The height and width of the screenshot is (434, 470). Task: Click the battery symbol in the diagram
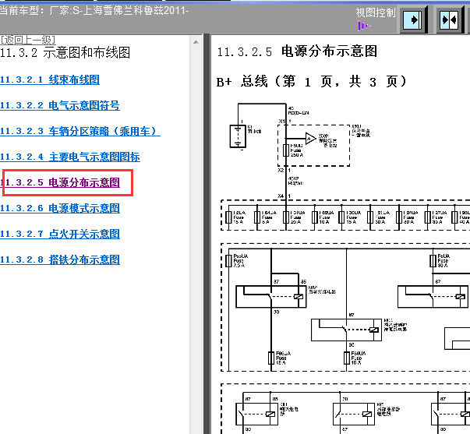coord(238,136)
